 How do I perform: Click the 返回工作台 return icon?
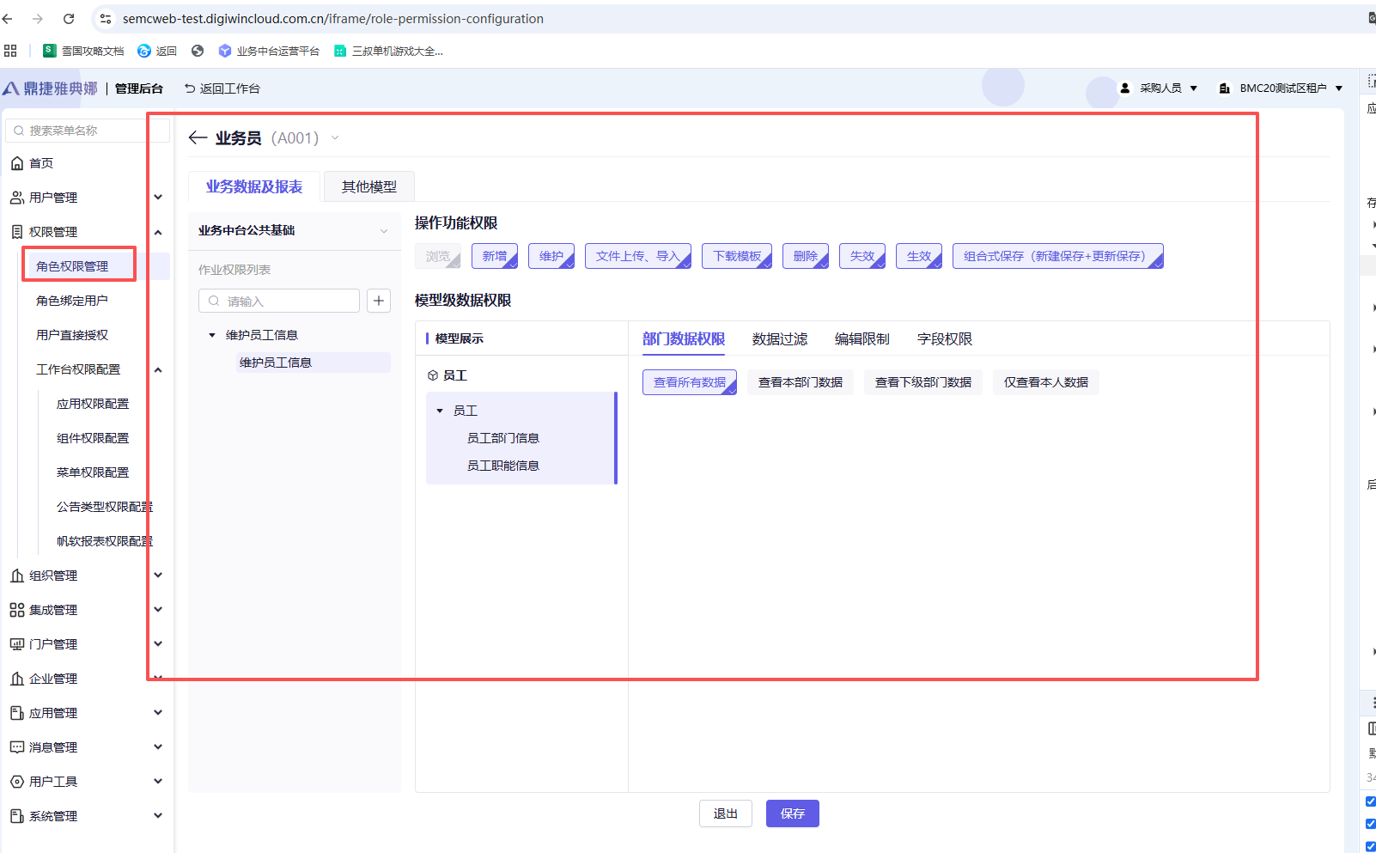pos(190,88)
